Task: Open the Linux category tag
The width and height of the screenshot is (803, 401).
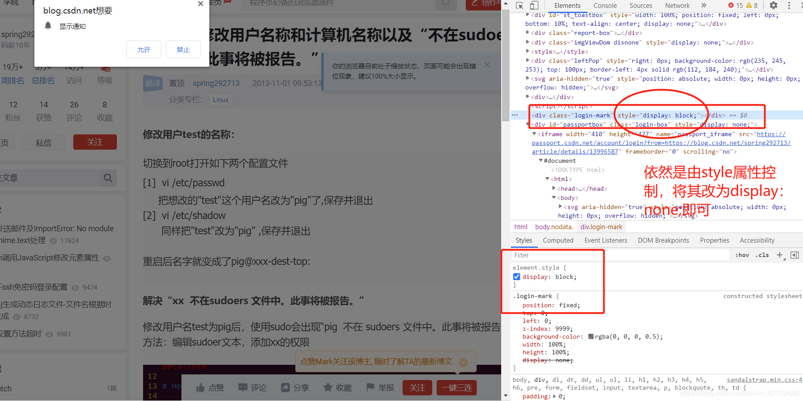Action: click(220, 100)
